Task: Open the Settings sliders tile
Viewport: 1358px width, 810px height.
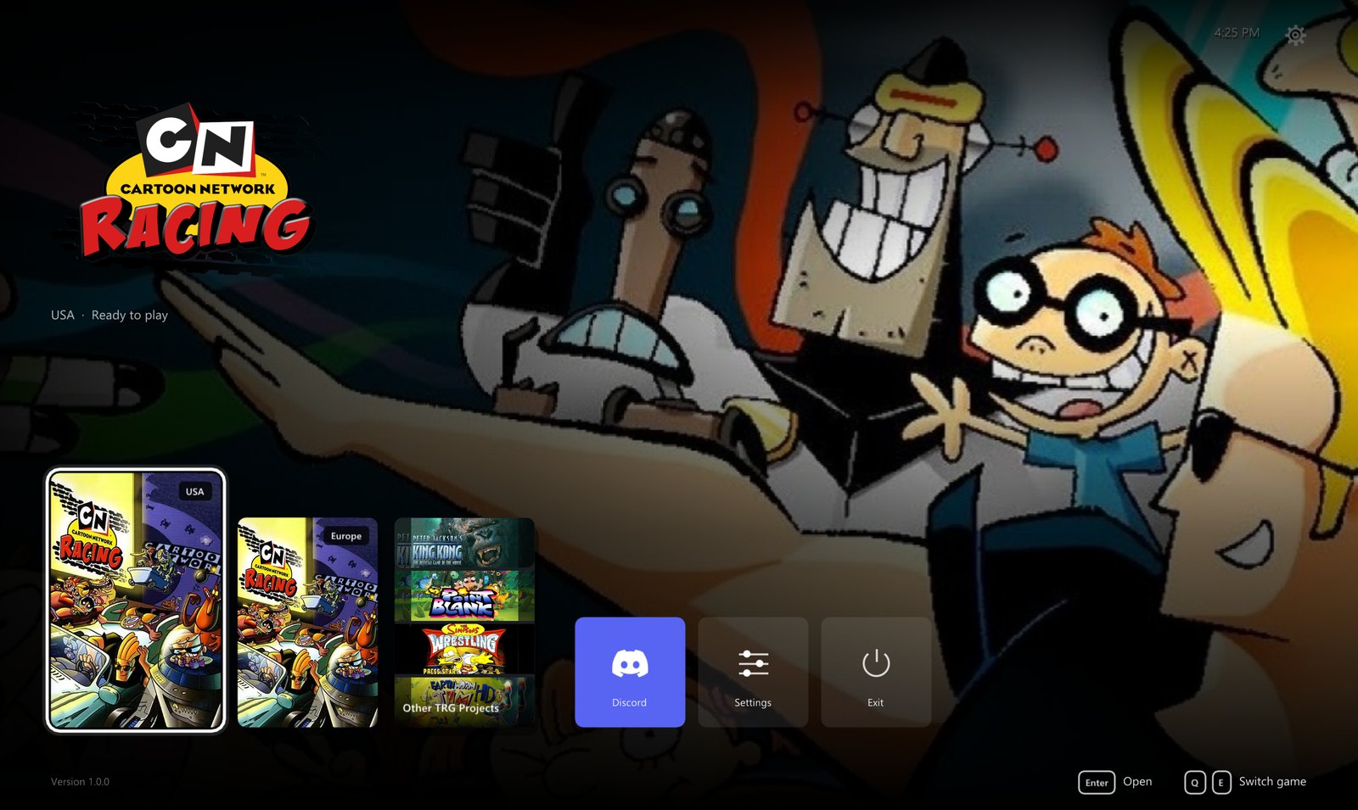Action: coord(753,672)
